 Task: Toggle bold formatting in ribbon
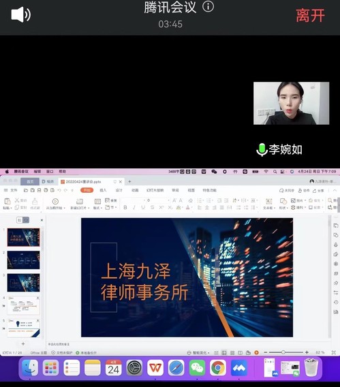pos(125,208)
